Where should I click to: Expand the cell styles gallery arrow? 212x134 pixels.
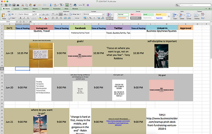pos(169,16)
